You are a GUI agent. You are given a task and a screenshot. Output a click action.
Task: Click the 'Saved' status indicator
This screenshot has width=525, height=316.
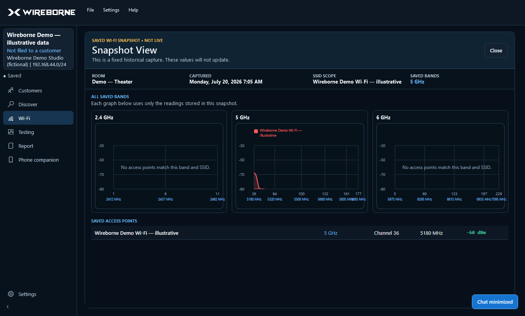[x=12, y=76]
